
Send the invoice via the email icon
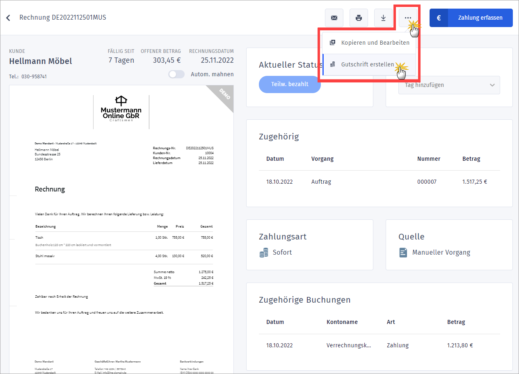coord(334,18)
